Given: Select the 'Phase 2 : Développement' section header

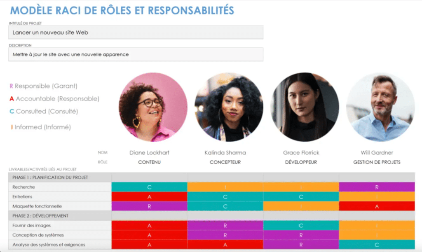Looking at the screenshot, I should [59, 216].
